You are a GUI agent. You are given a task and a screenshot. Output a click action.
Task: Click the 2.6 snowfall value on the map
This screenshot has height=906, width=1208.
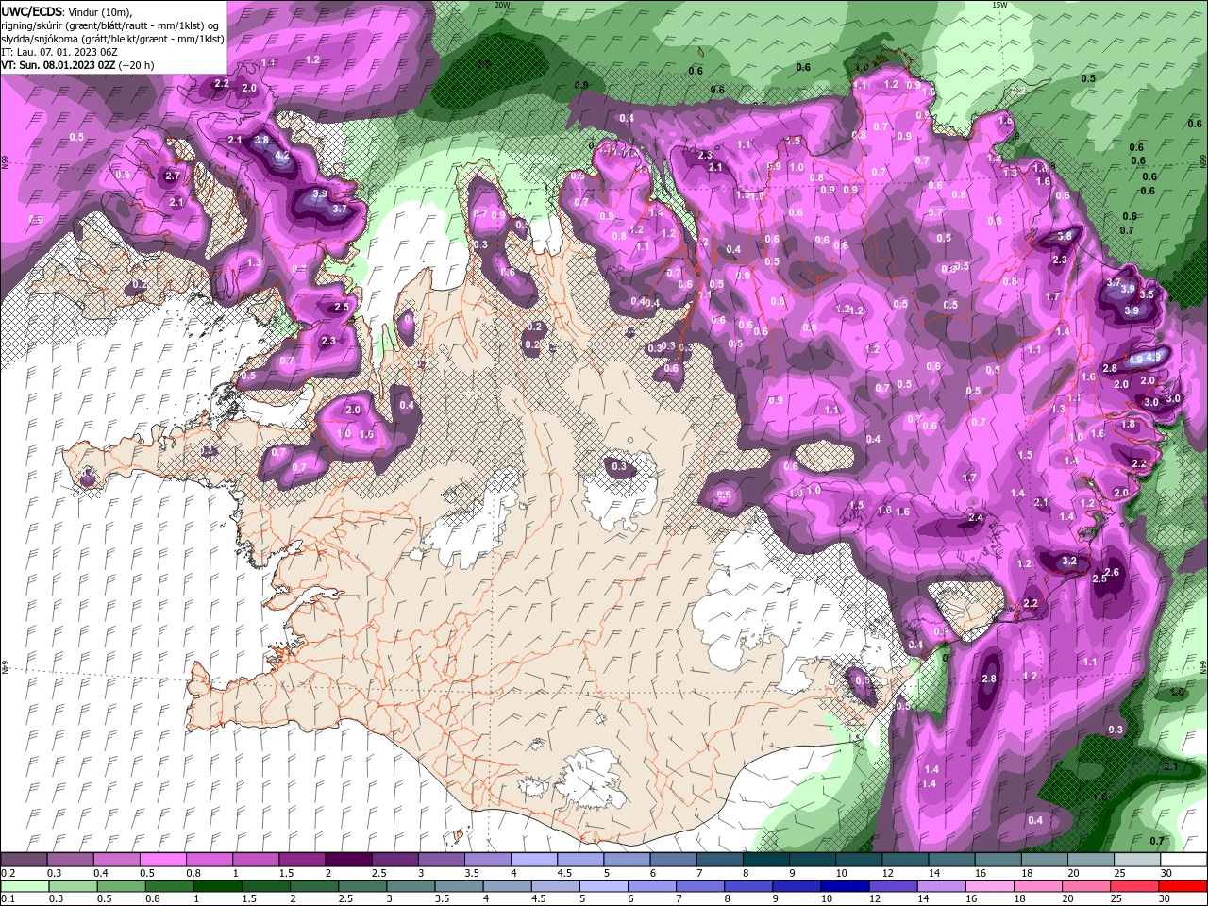point(1112,572)
